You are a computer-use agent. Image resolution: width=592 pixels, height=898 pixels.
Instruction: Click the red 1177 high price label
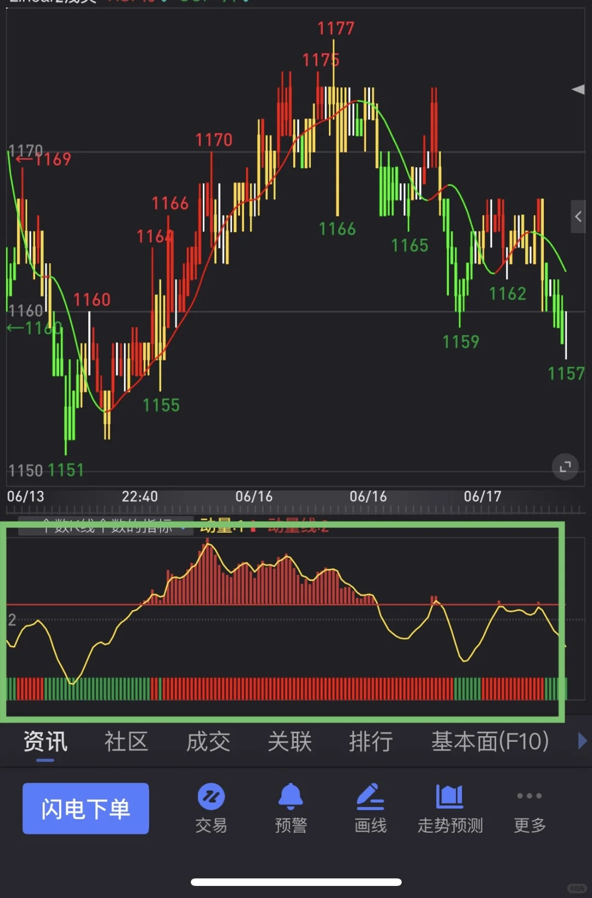(336, 29)
